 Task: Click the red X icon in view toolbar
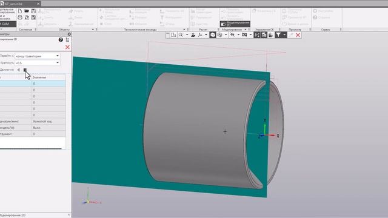pyautogui.click(x=298, y=35)
